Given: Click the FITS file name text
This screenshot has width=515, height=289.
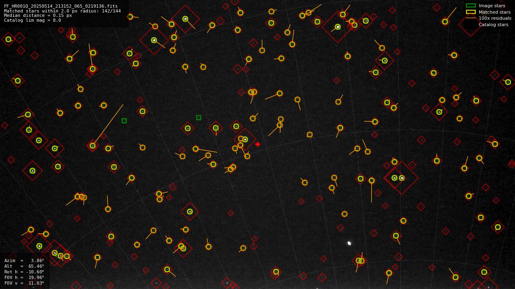Looking at the screenshot, I should tap(61, 6).
